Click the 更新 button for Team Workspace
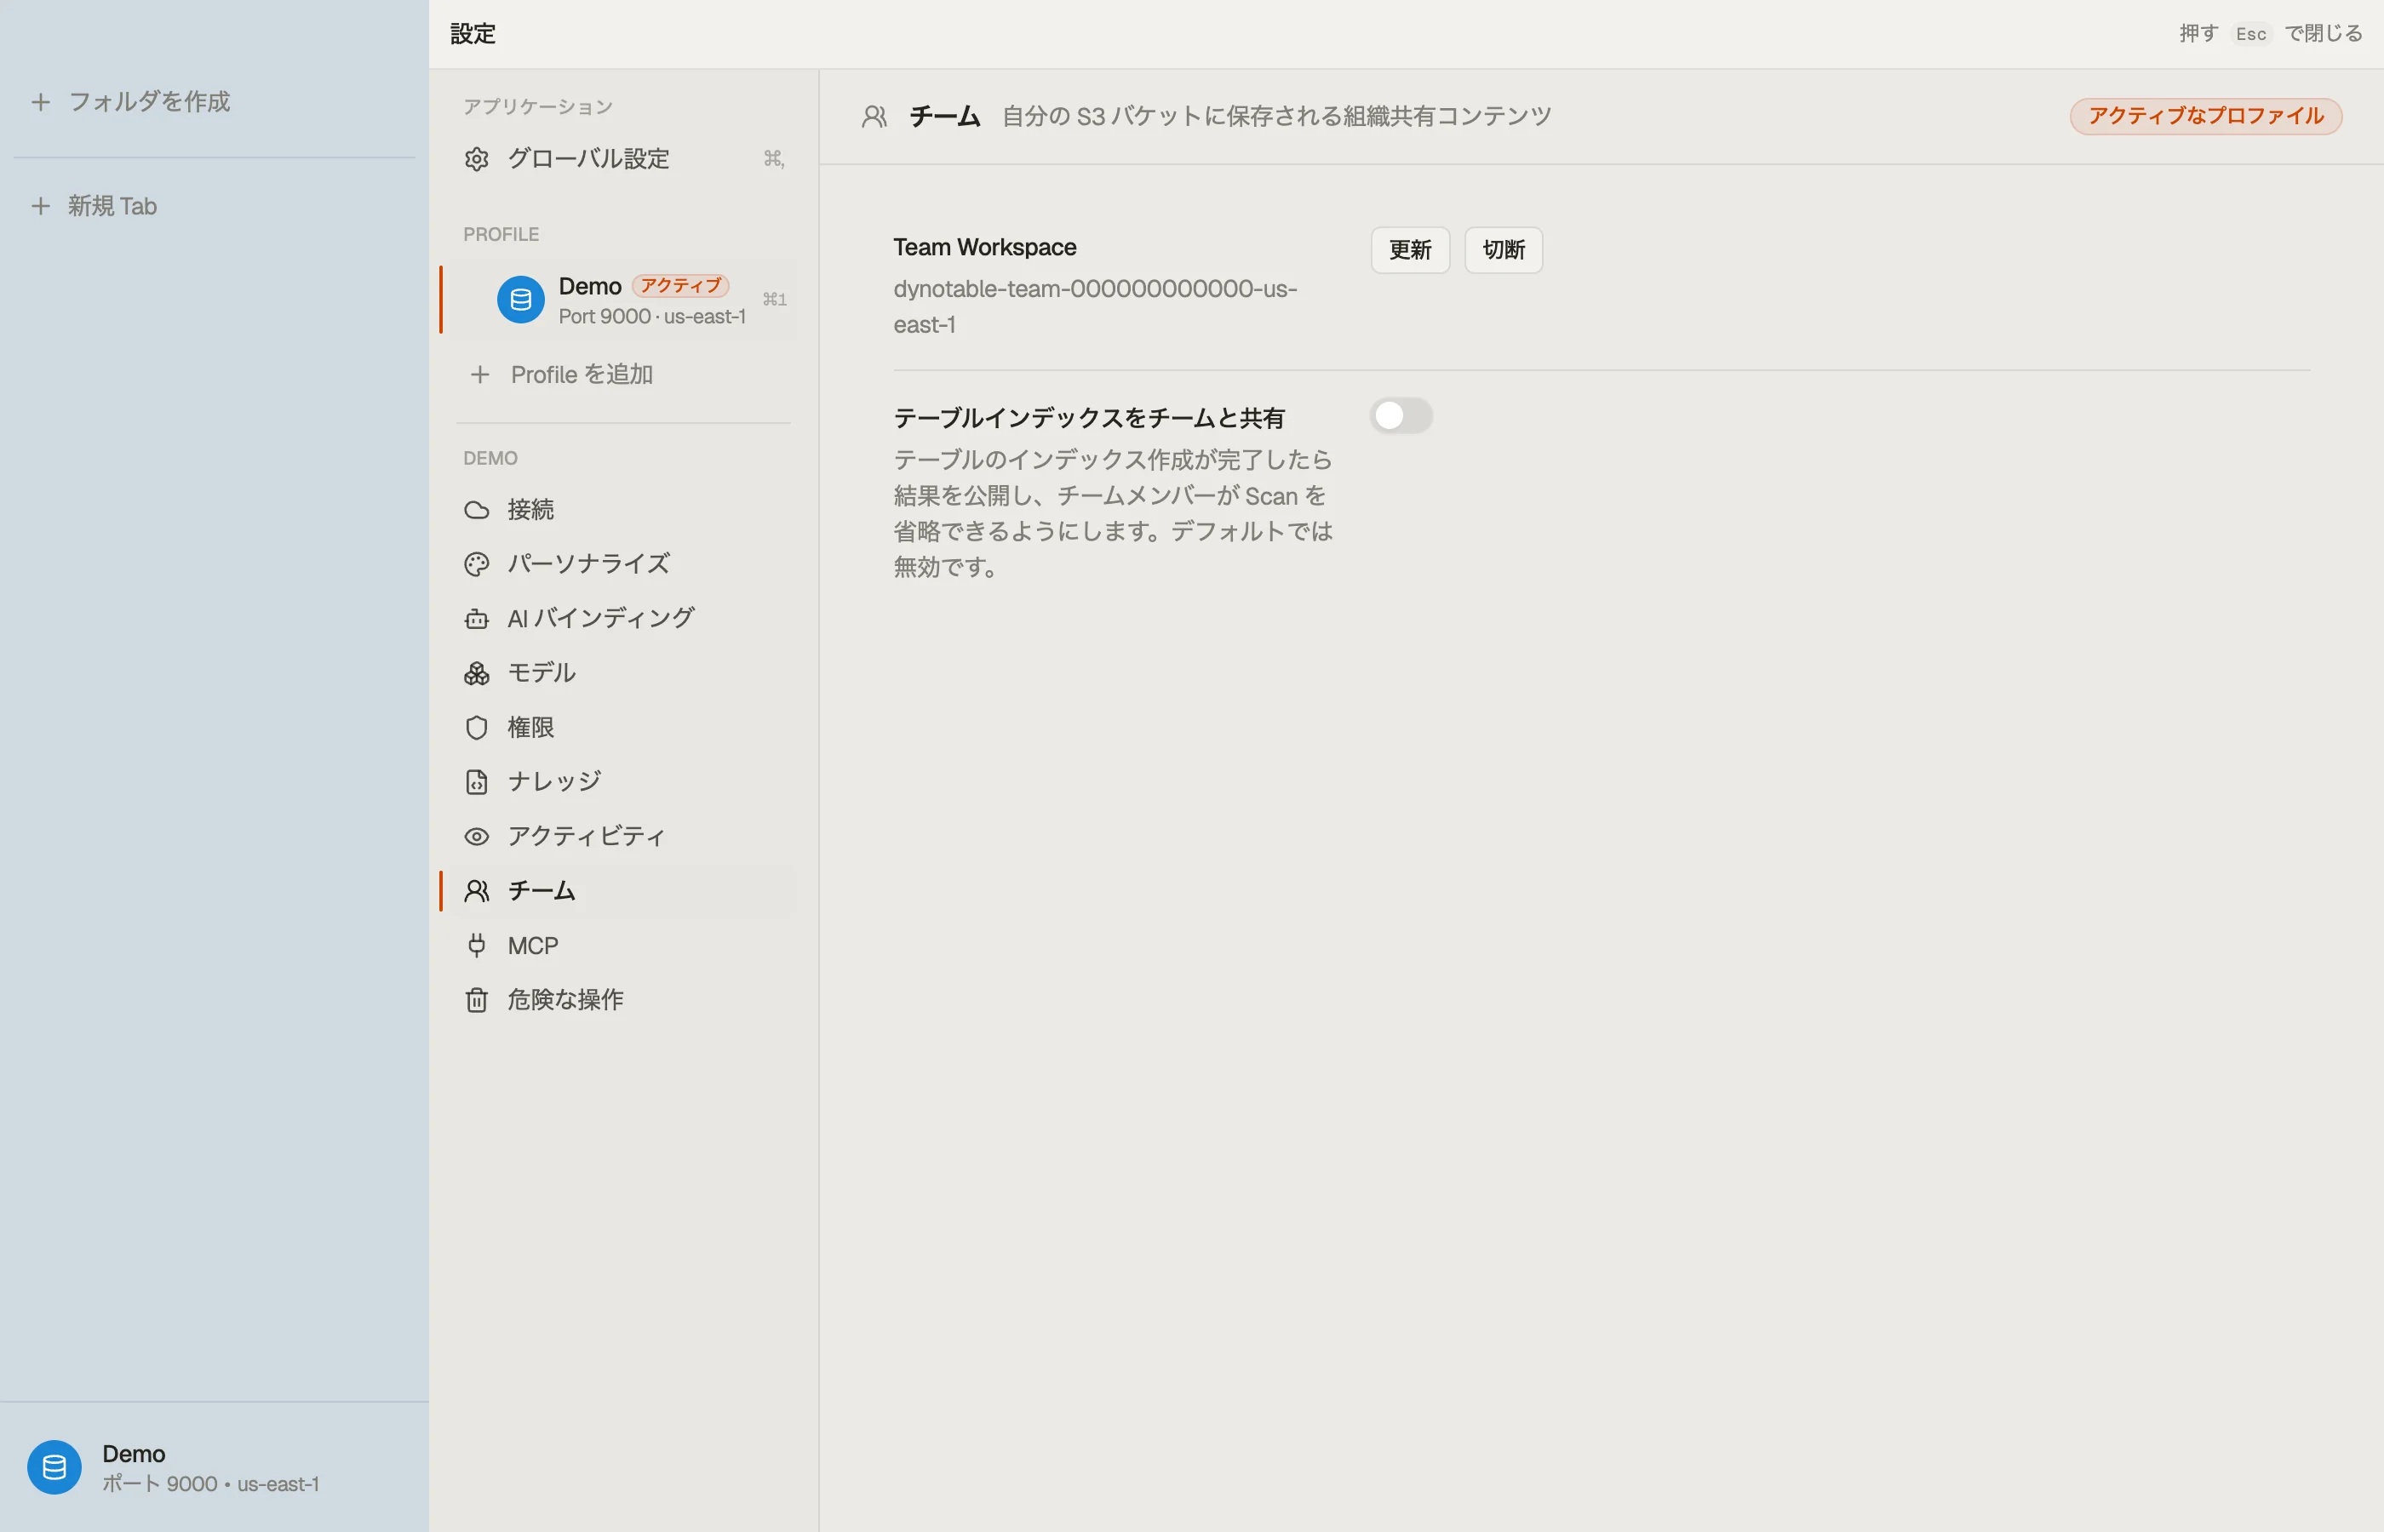This screenshot has width=2384, height=1532. 1410,249
